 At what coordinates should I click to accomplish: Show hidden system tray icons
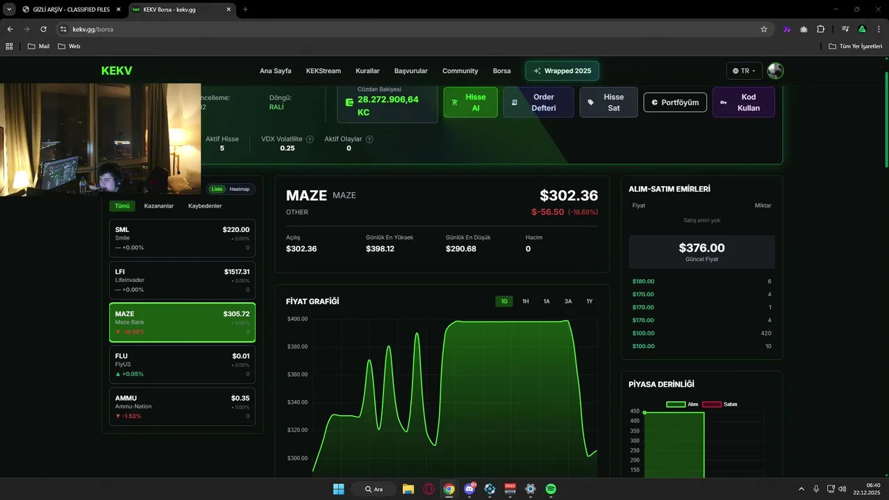[x=801, y=489]
